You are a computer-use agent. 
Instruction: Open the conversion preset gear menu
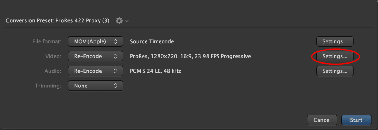pyautogui.click(x=119, y=21)
